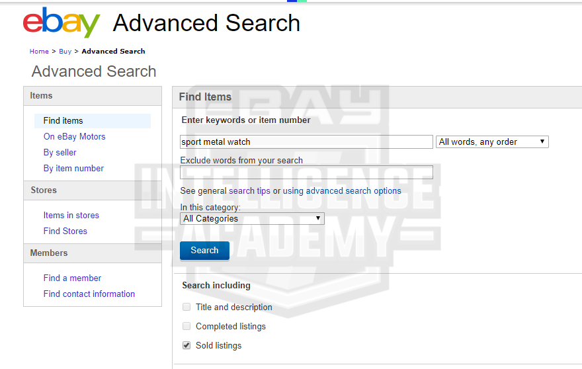Select By item number option
Viewport: 582px width, 369px height.
pyautogui.click(x=73, y=168)
